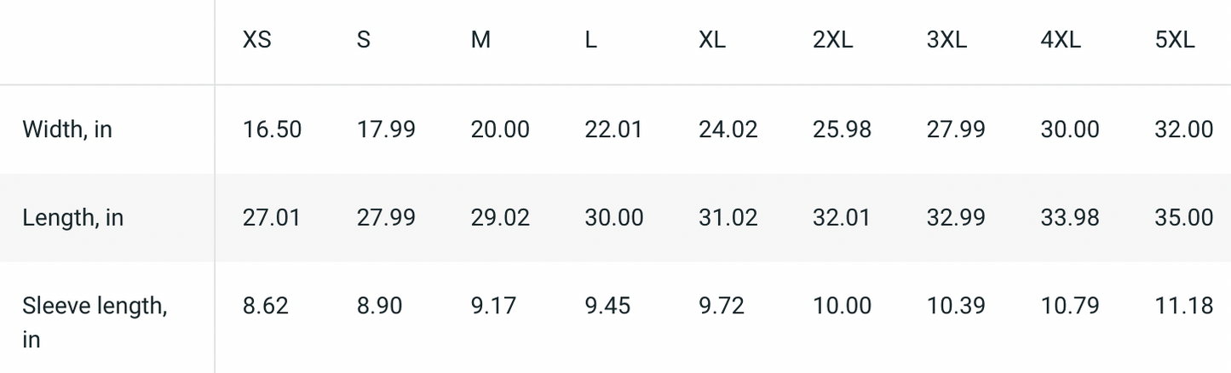This screenshot has width=1231, height=373.
Task: Select the 2XL column header
Action: coord(833,40)
